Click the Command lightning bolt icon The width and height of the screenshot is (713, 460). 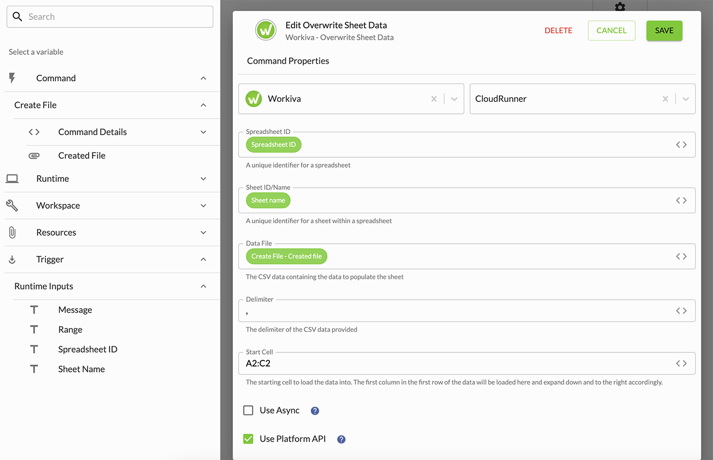[12, 78]
